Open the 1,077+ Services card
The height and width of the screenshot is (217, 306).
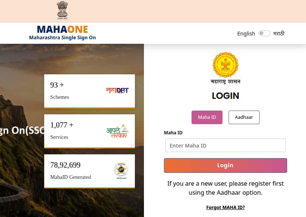click(x=90, y=131)
